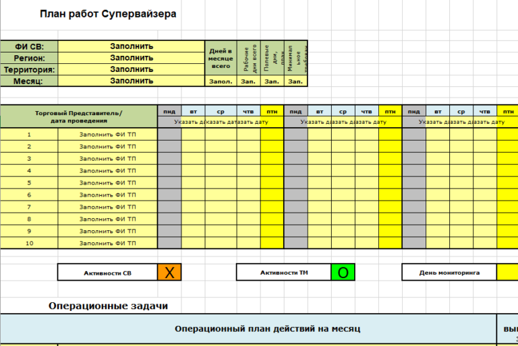
Task: Select the "Заполнить" field next to Территория
Action: (132, 69)
